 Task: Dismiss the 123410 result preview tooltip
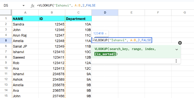[x=106, y=34]
